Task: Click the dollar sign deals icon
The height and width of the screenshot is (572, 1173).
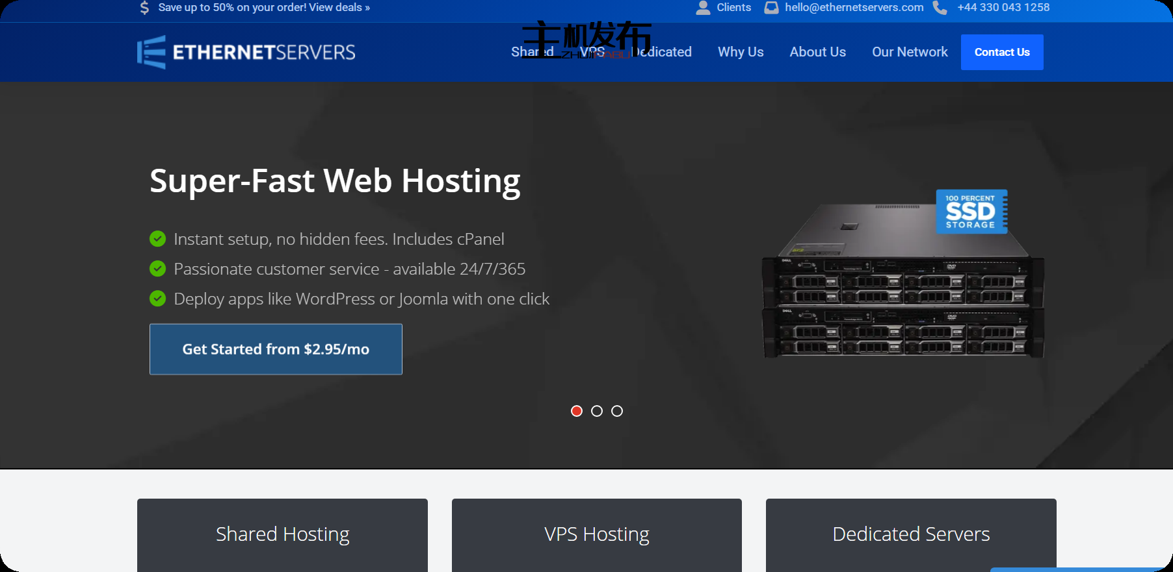Action: click(x=144, y=8)
